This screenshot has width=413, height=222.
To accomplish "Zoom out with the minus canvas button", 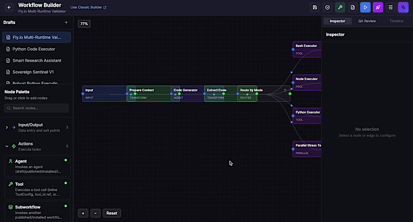I will click(x=96, y=213).
